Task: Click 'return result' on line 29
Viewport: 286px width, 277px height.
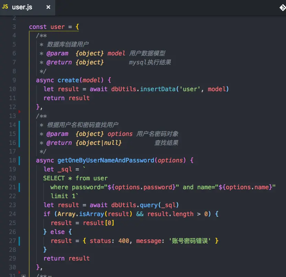Action: 66,258
